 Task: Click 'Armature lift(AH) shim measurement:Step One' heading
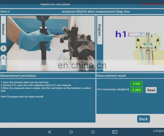tap(96, 11)
